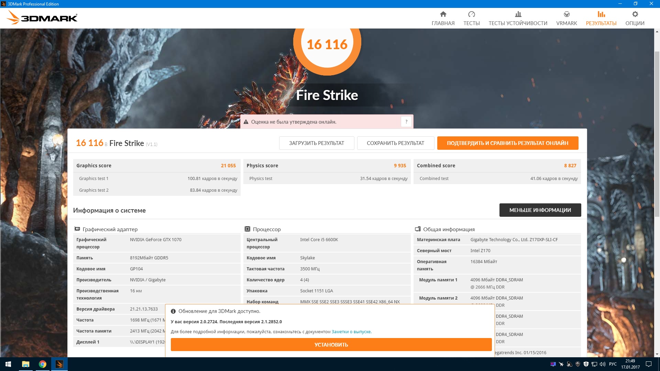Click the volume icon in system tray
The height and width of the screenshot is (371, 660).
pyautogui.click(x=602, y=364)
